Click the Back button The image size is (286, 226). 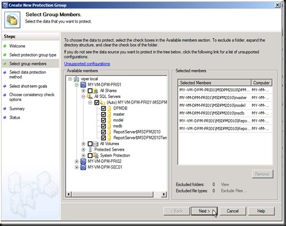point(176,211)
